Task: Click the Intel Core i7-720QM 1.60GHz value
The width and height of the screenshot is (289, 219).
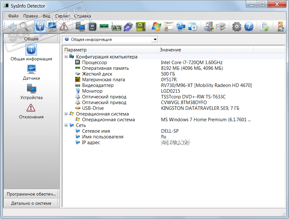Action: tap(192, 63)
